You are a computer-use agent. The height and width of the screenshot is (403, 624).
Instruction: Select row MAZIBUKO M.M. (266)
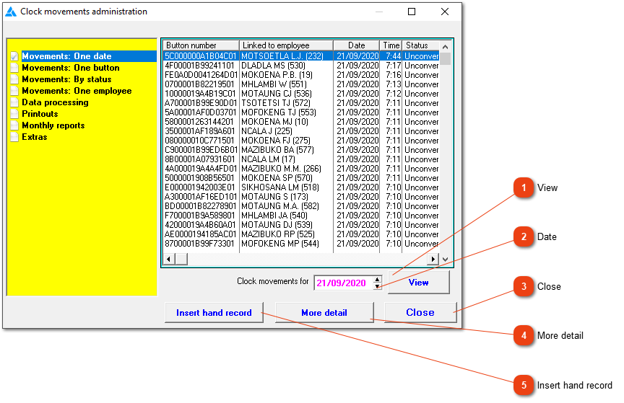coord(301,169)
